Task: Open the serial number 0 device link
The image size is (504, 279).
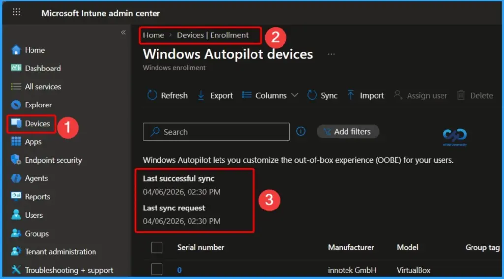Action: (179, 270)
